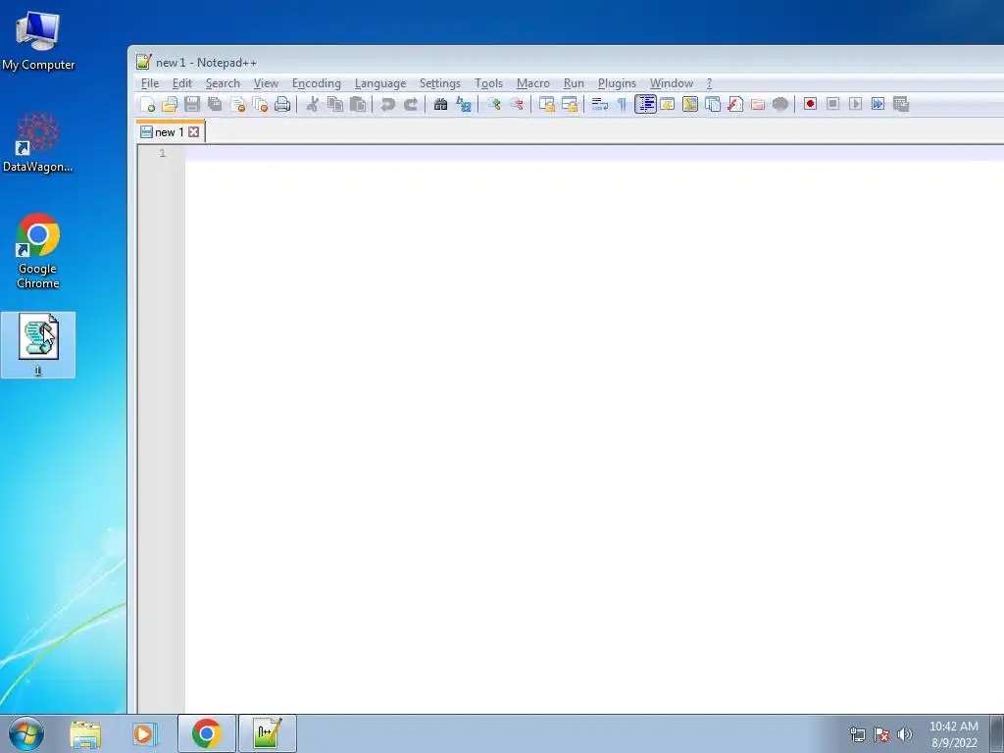Open the Search menu
Screen dimensions: 1004x753
(x=223, y=84)
